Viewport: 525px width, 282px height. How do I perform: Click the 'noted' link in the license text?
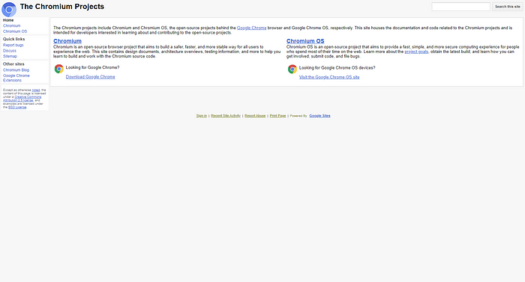point(36,91)
